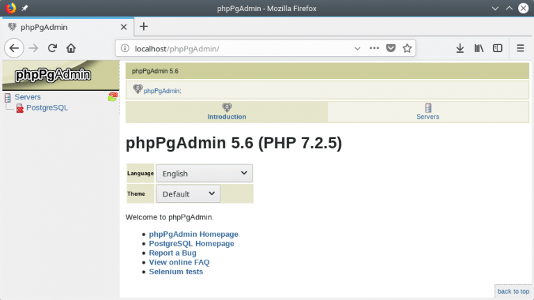
Task: Click the View online FAQ link
Action: tap(179, 262)
